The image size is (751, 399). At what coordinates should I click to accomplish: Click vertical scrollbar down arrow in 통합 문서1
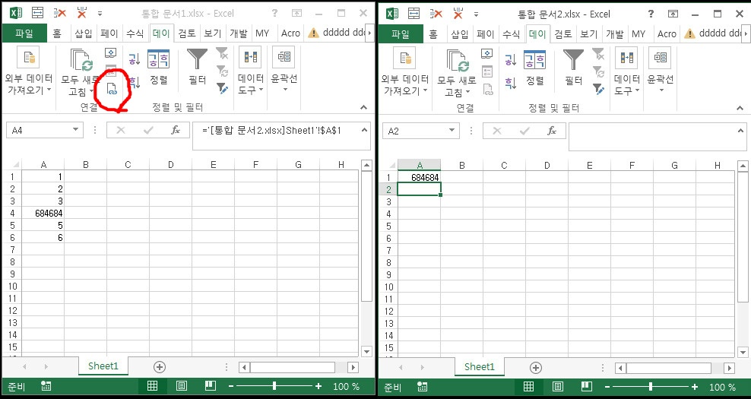click(x=366, y=352)
